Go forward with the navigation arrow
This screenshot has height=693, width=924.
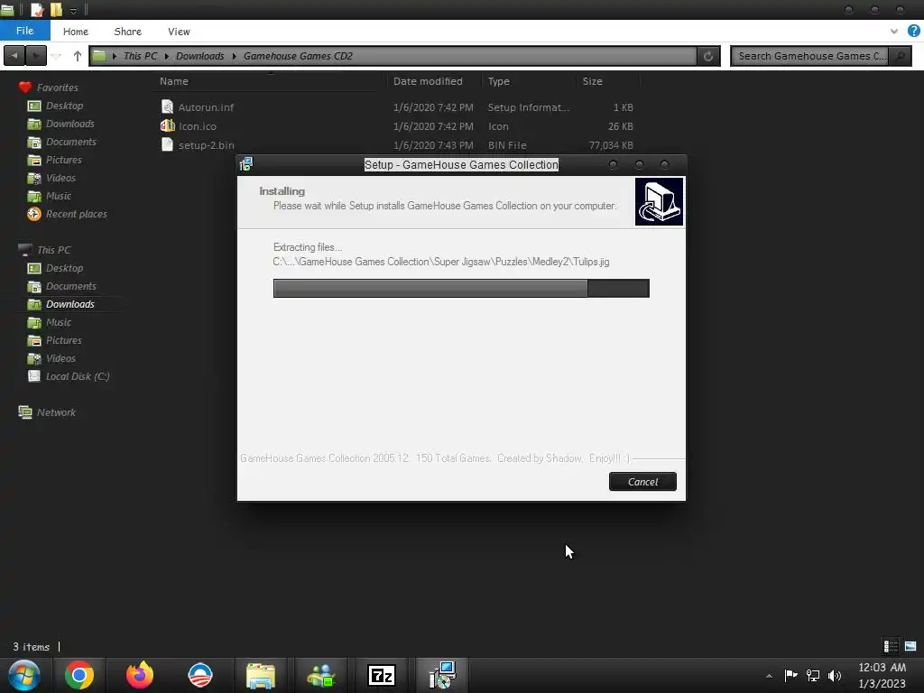click(x=36, y=56)
